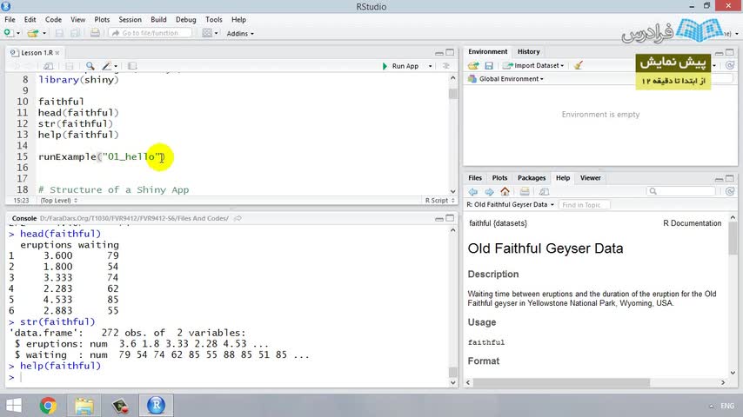
Task: Open the Chrome browser from taskbar
Action: pyautogui.click(x=48, y=406)
